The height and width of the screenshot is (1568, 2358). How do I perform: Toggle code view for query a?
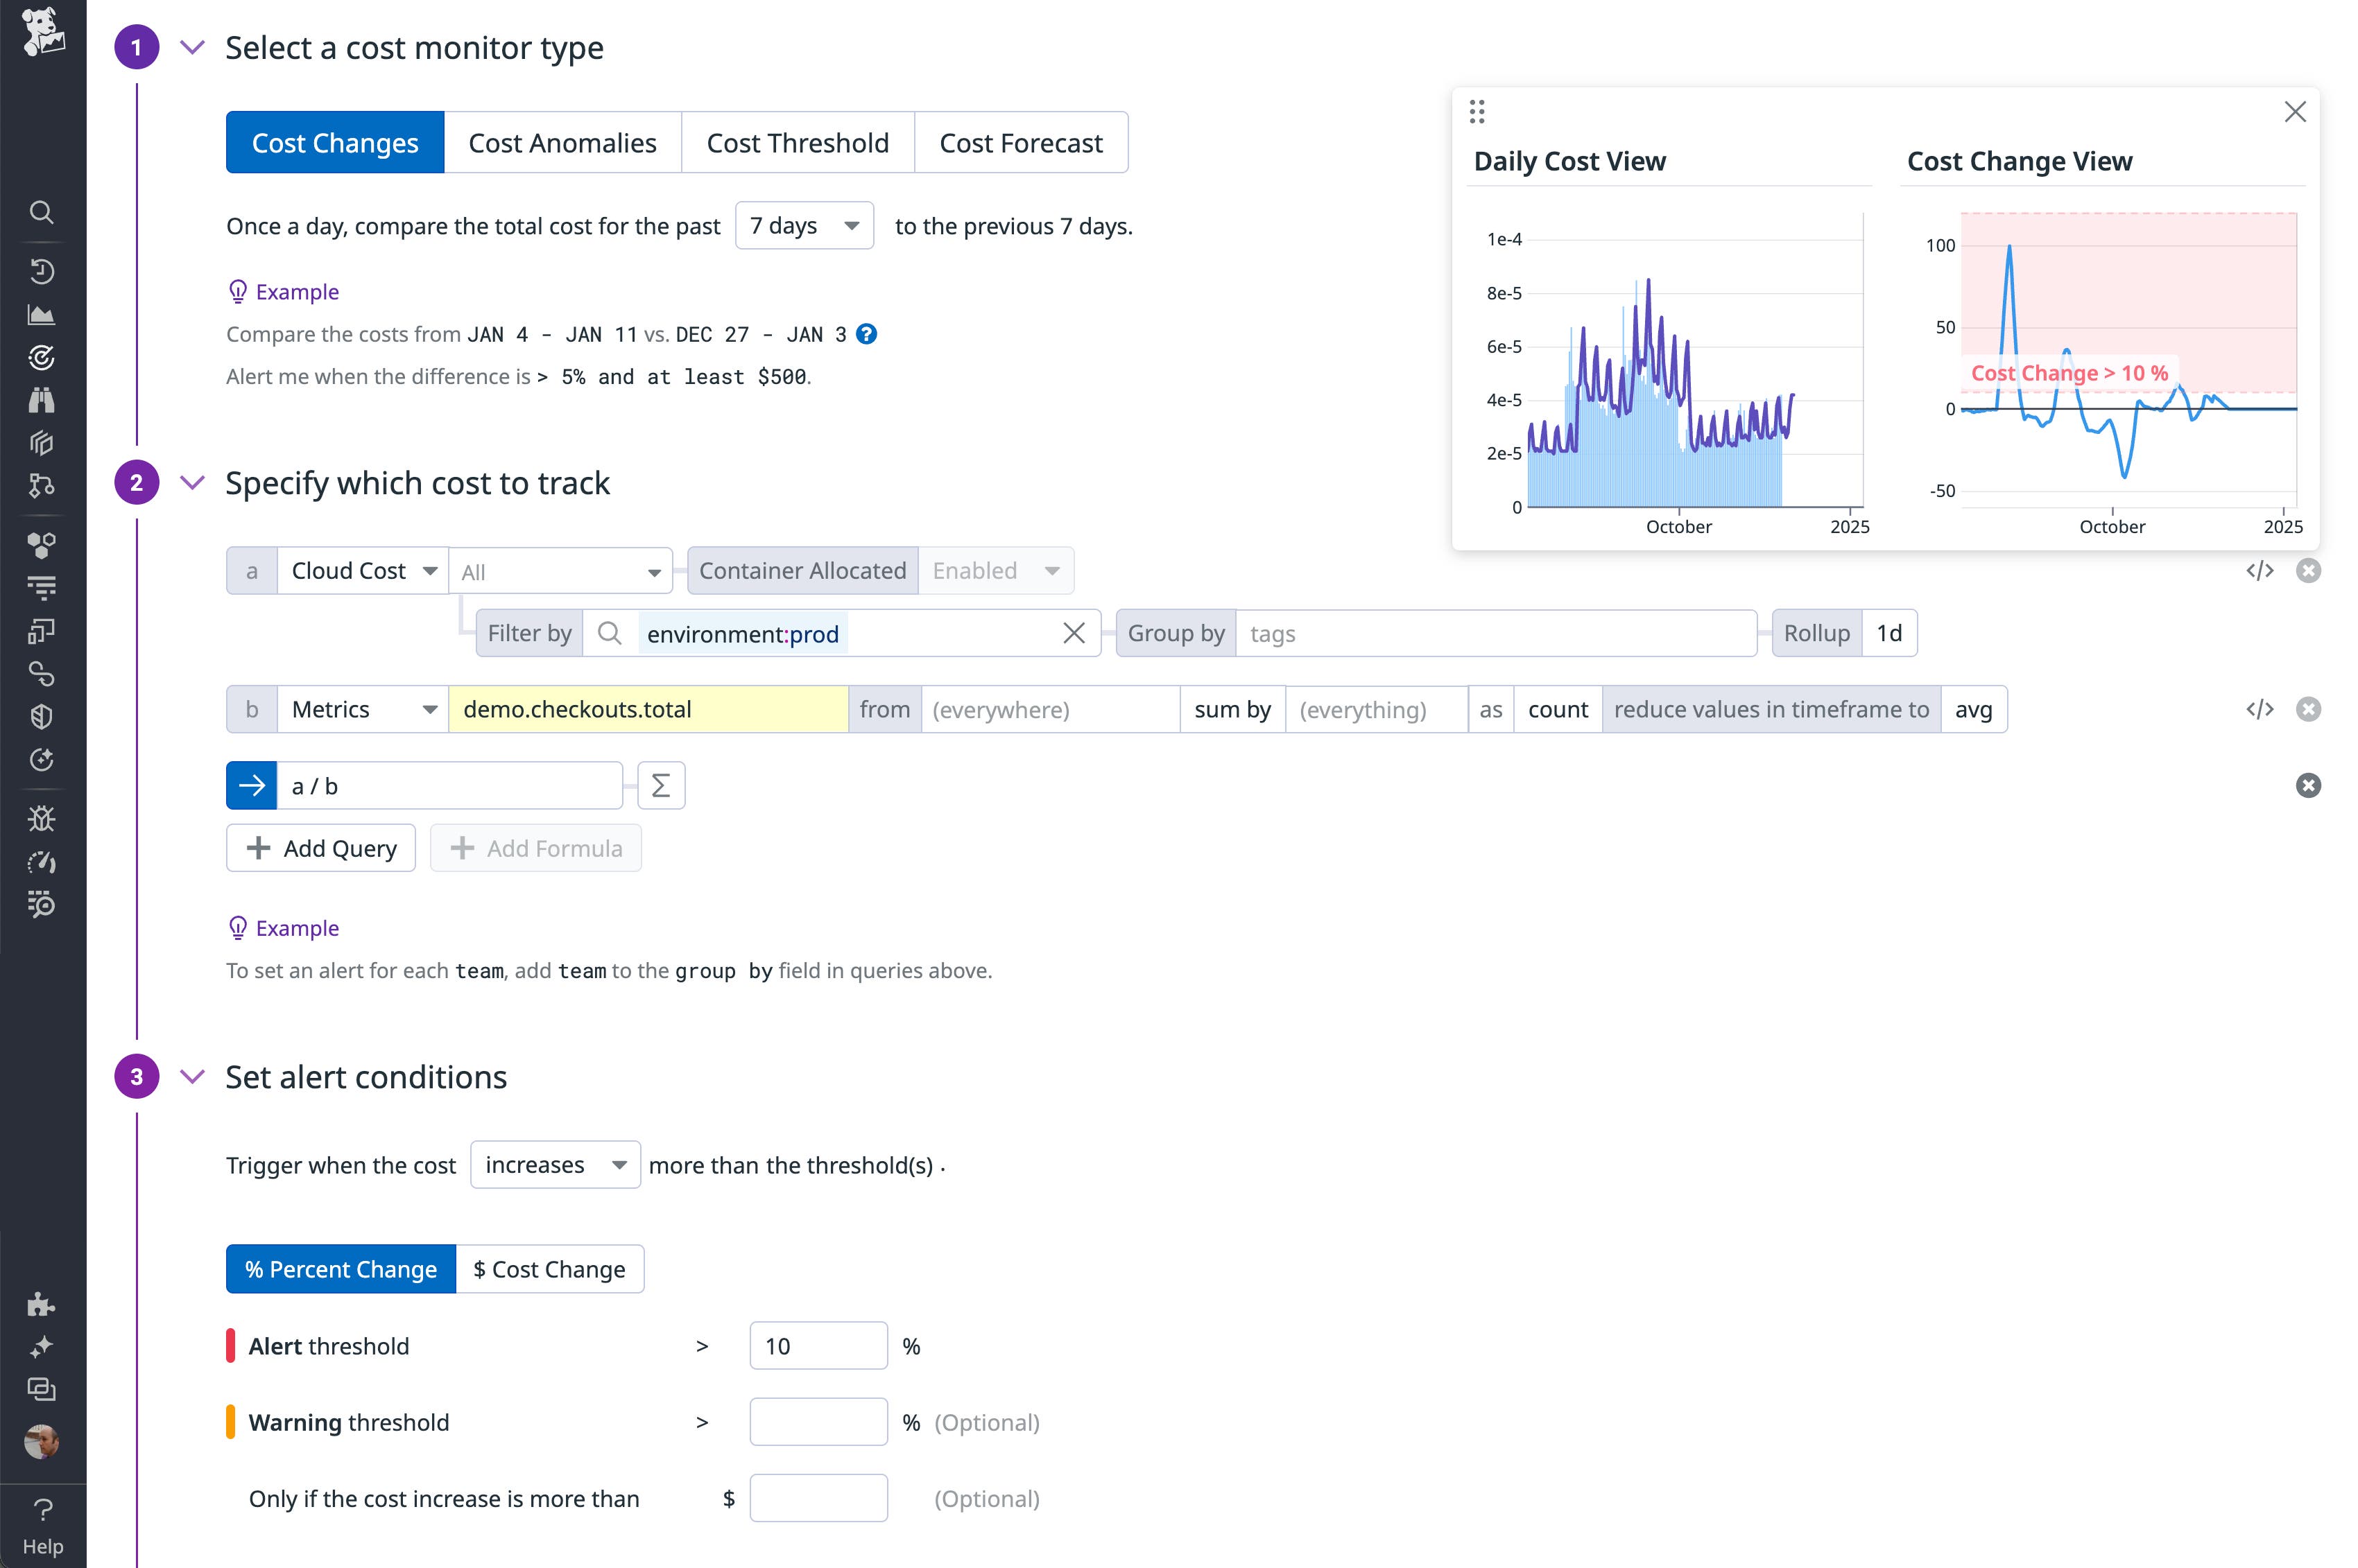2259,571
